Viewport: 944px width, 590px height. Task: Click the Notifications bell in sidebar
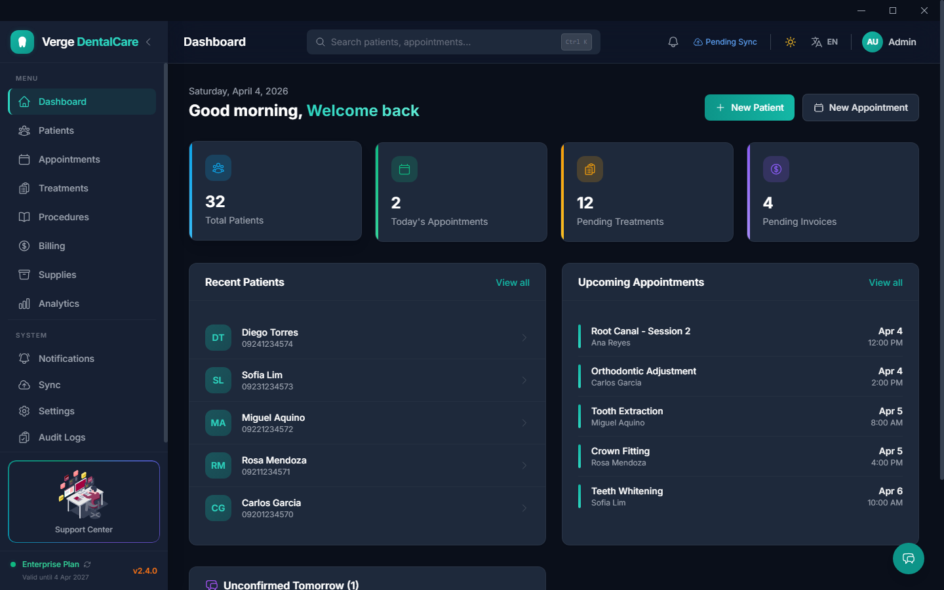pos(24,359)
